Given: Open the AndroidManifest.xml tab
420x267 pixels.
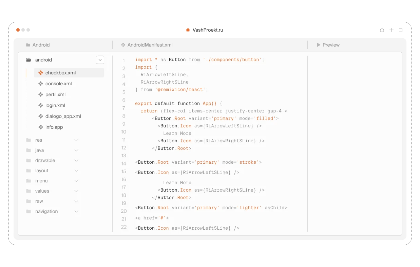Looking at the screenshot, I should (x=147, y=45).
